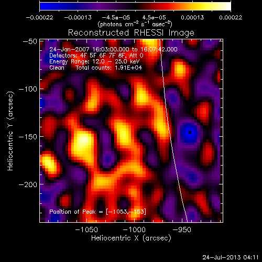Screen dimensions: 262x262
Task: Click the colorbar label -0.00013
Action: pos(78,17)
